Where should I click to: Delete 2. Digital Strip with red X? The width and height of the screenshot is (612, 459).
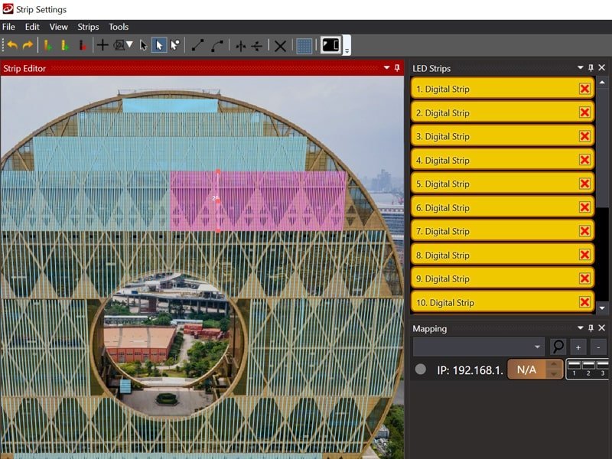(x=584, y=112)
